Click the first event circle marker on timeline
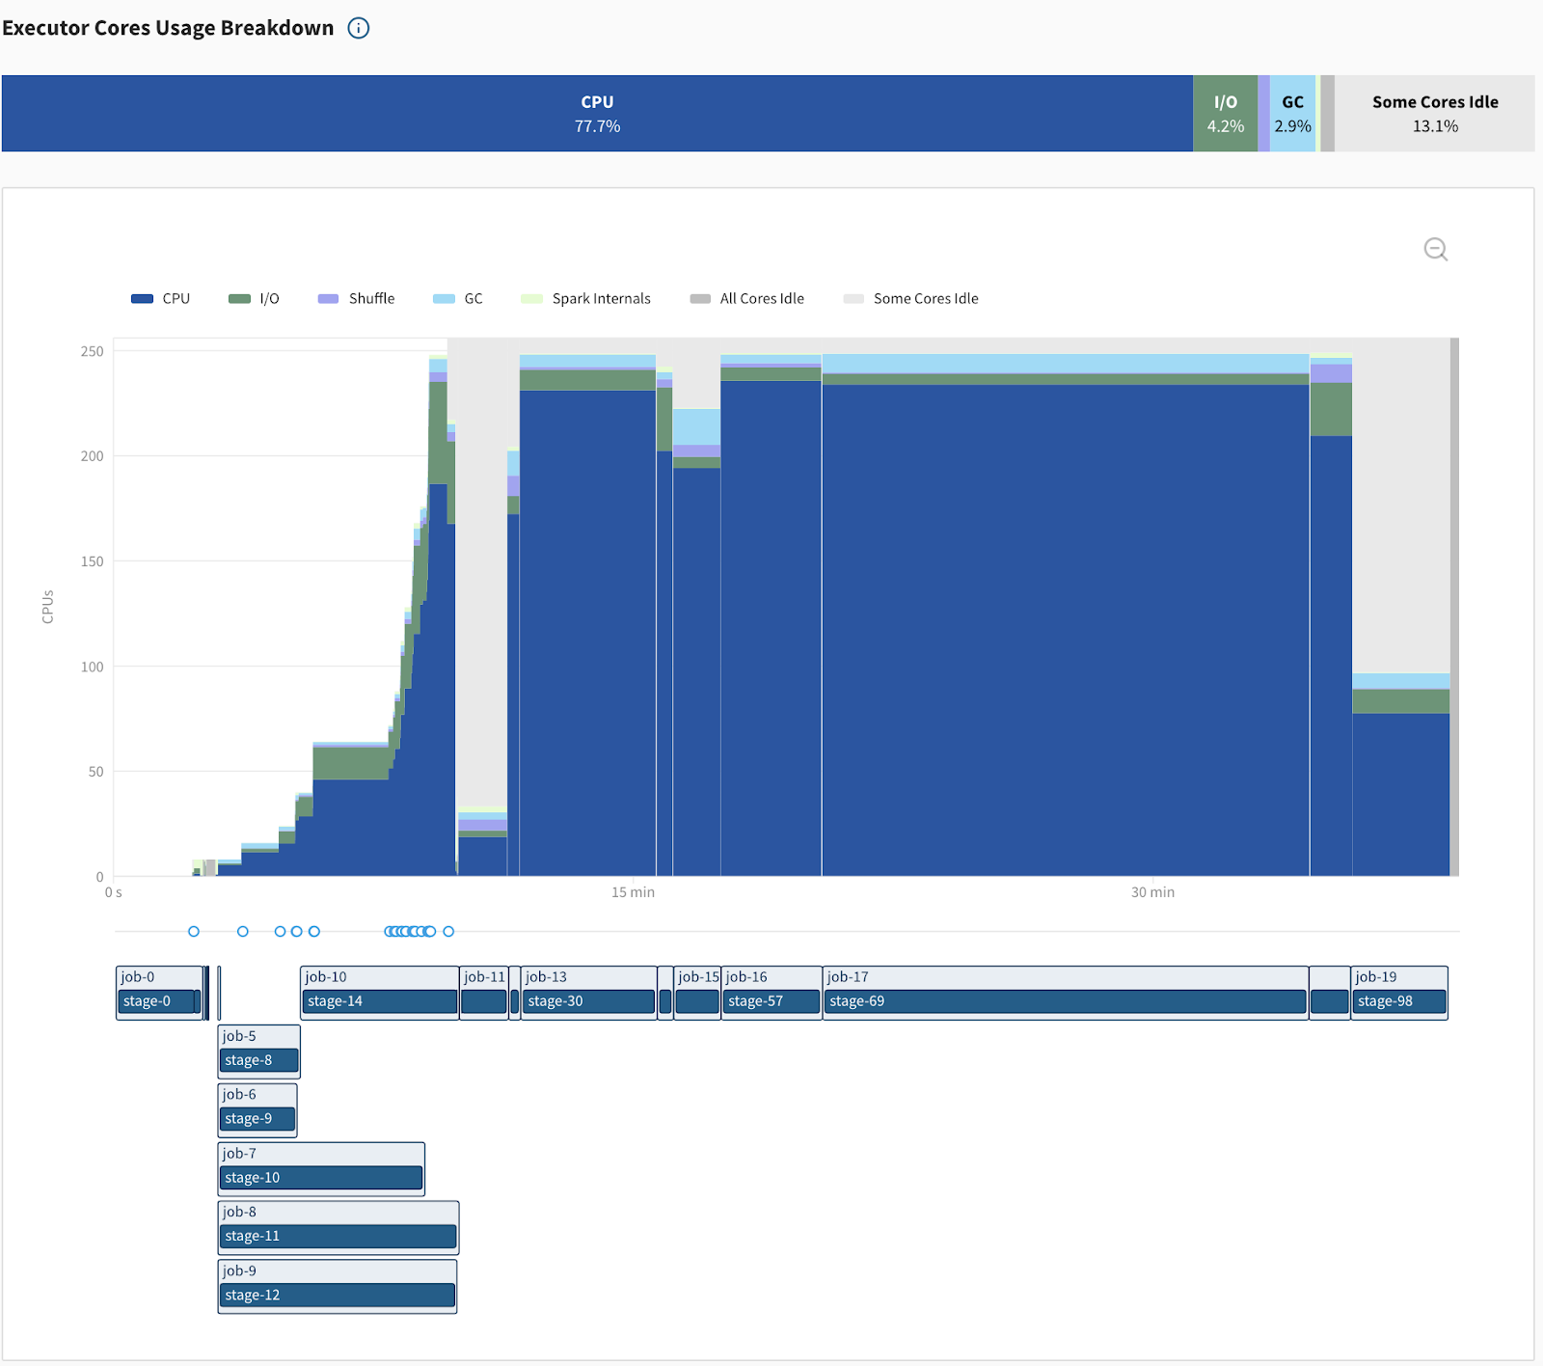Viewport: 1543px width, 1366px height. [x=194, y=932]
